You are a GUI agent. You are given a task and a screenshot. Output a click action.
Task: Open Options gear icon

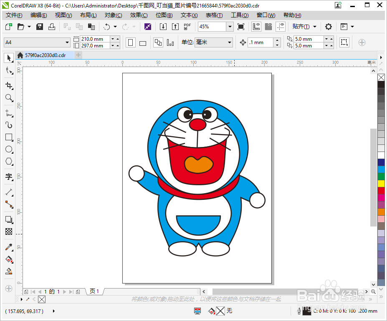click(328, 27)
